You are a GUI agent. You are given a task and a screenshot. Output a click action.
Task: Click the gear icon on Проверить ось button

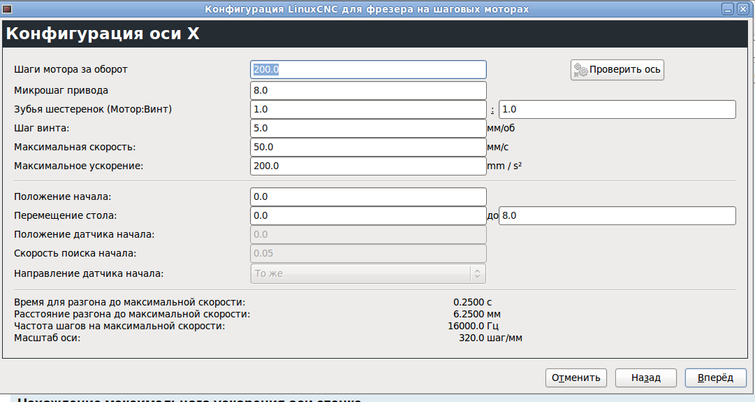tap(580, 70)
